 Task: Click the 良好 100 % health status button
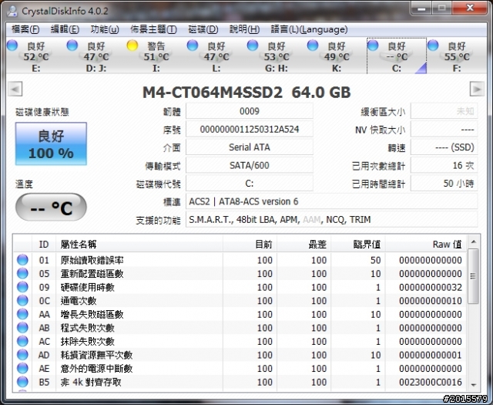click(x=51, y=144)
